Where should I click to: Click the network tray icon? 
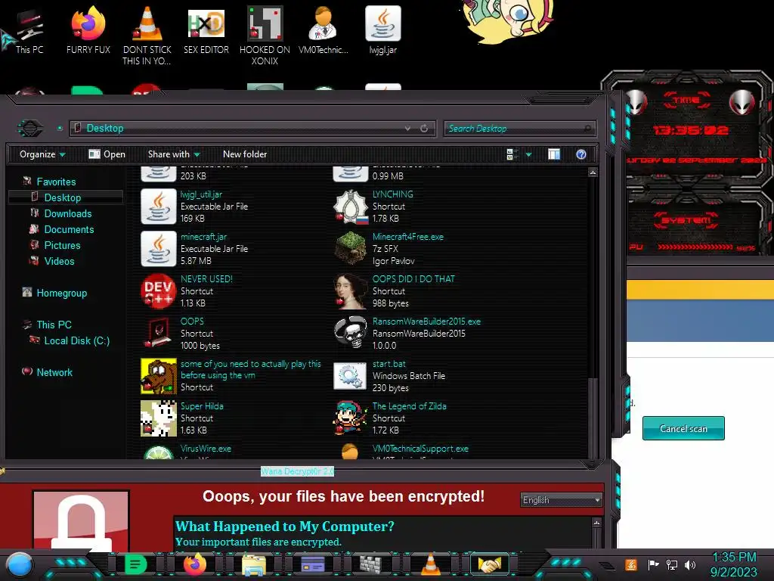click(672, 564)
